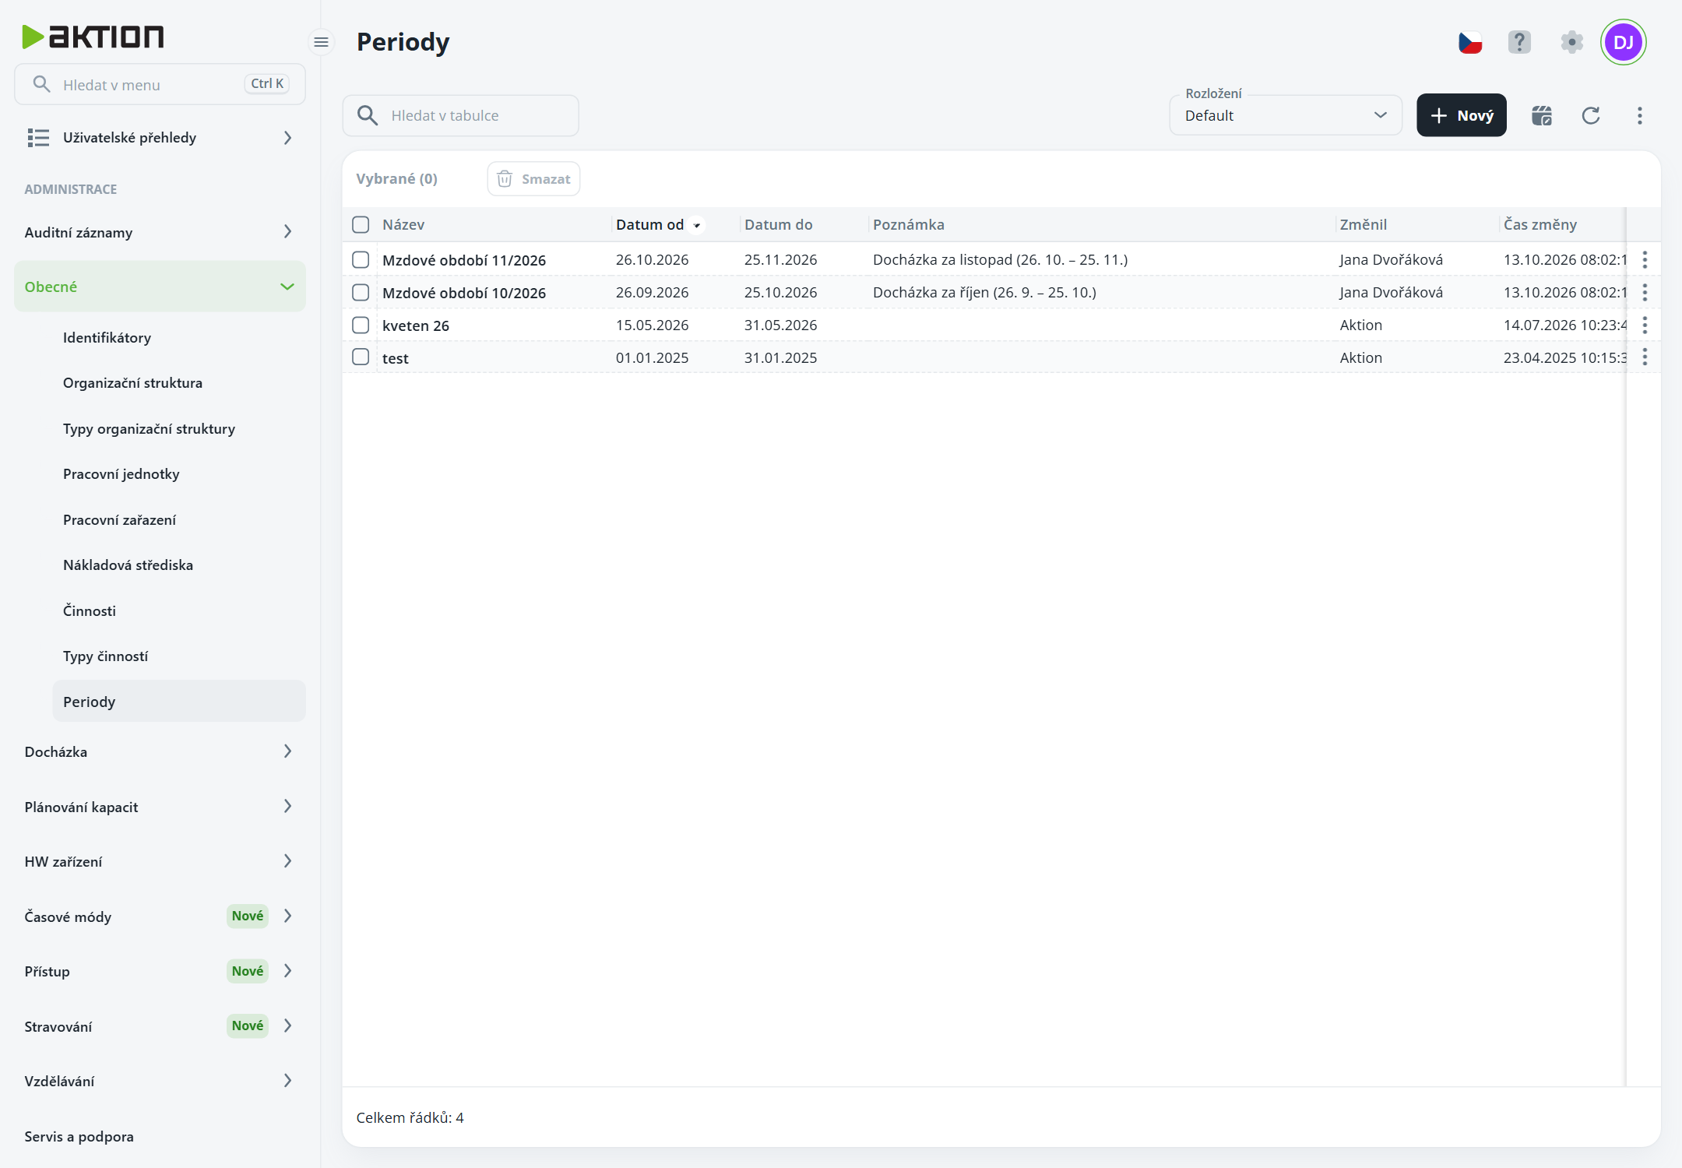Open layout editor icon next to Nový
Screen dimensions: 1682x1168
tap(1542, 115)
